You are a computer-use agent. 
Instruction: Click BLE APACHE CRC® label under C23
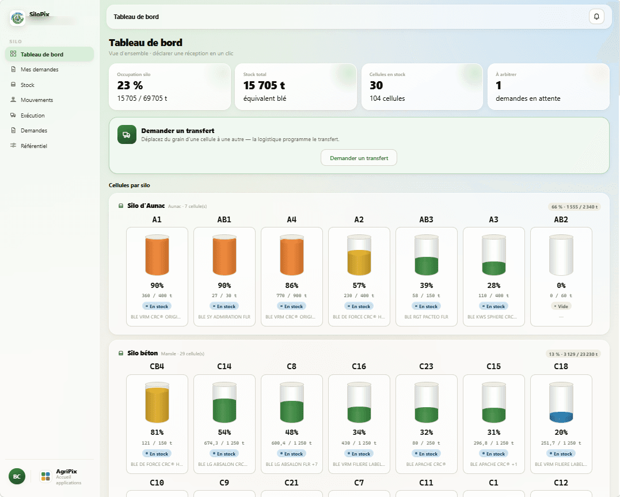426,464
